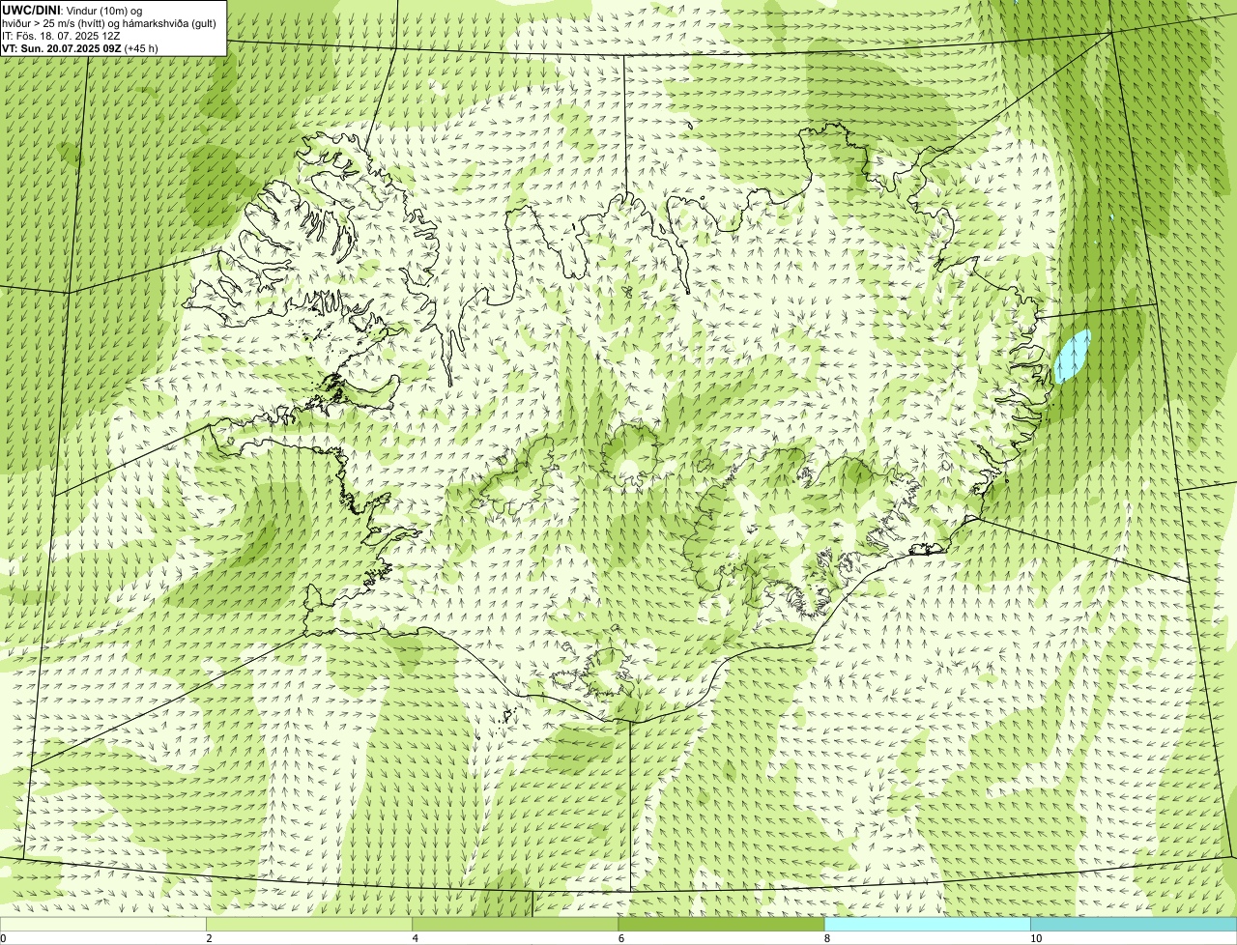Image resolution: width=1237 pixels, height=945 pixels.
Task: Click the palest 0–2 legend color band
Action: click(x=102, y=925)
